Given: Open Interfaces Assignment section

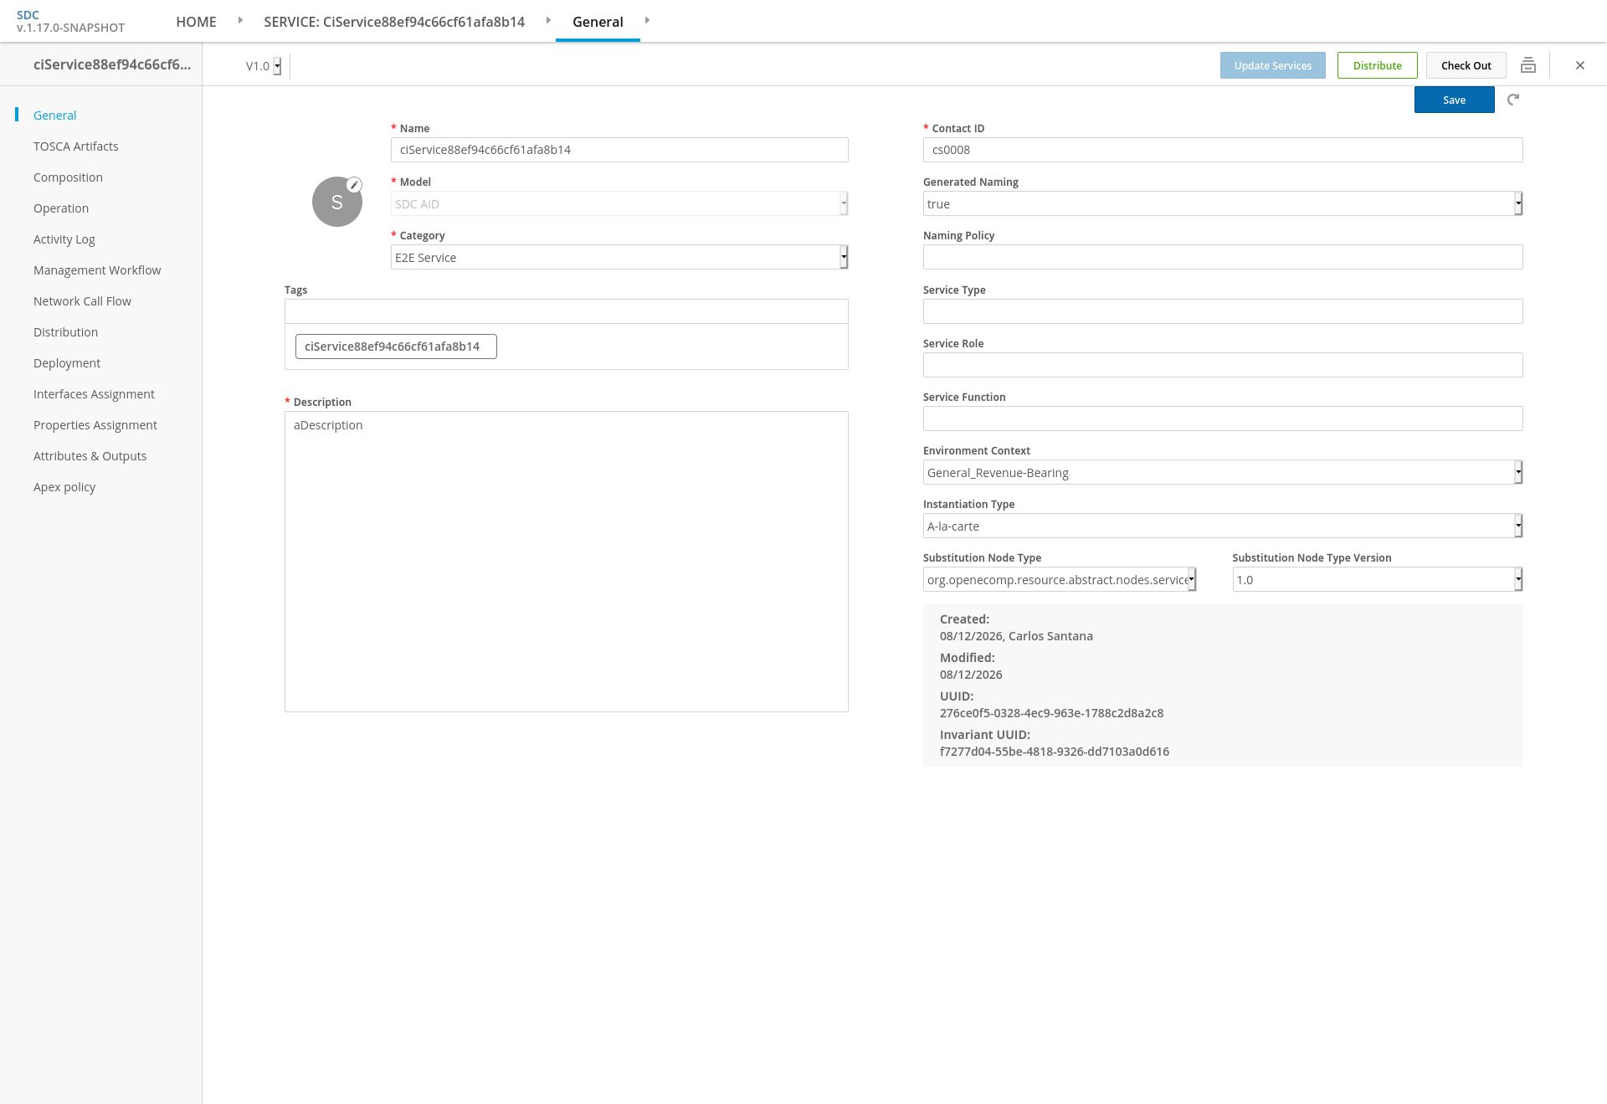Looking at the screenshot, I should (94, 394).
